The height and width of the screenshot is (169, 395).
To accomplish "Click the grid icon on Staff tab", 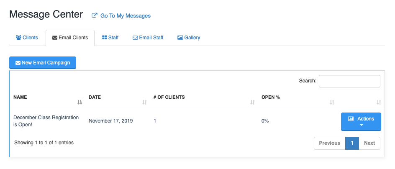I will (x=105, y=38).
